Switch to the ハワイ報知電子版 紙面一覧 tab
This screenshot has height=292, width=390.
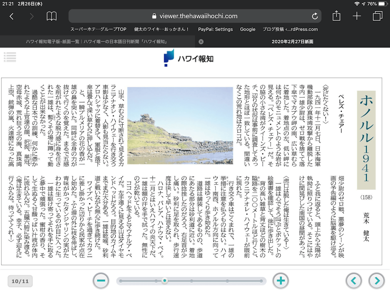pyautogui.click(x=97, y=41)
